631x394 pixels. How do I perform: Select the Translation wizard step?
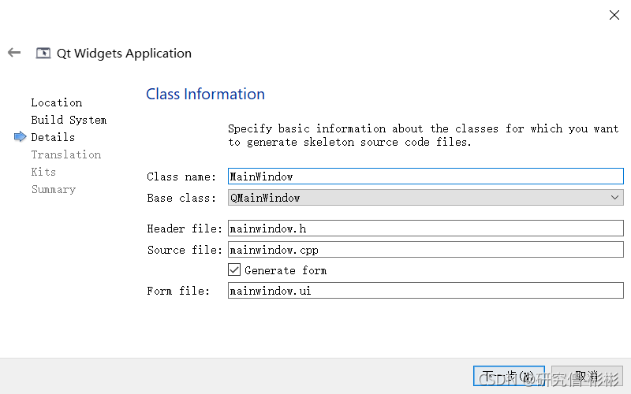pos(66,154)
